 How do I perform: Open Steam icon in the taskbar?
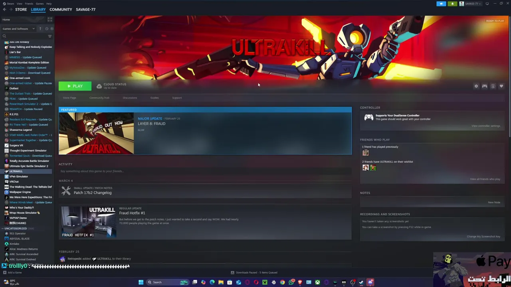[361, 282]
